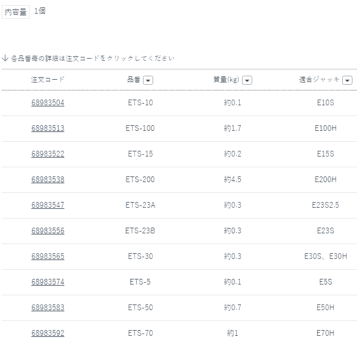Select the ETS-100 part number cell

click(x=140, y=129)
